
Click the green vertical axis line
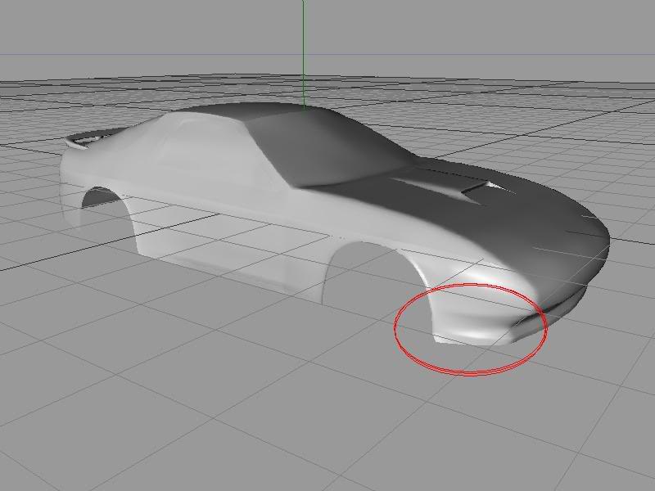(303, 49)
